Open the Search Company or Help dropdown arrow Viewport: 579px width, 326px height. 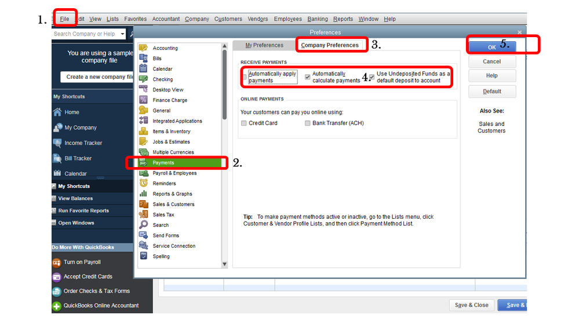click(122, 34)
